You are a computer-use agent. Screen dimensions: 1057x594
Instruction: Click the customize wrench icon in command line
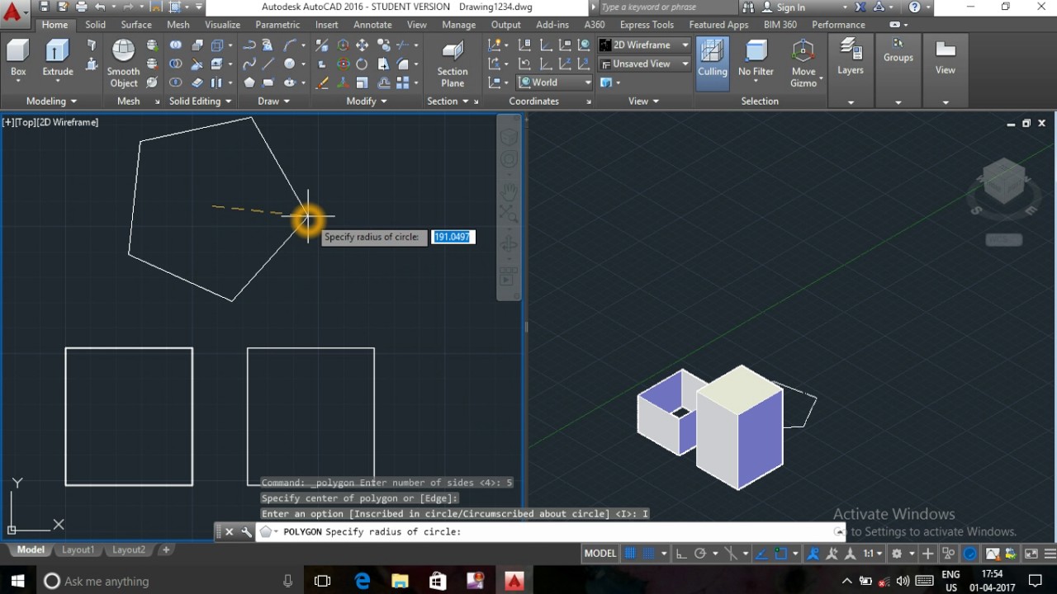pos(246,532)
